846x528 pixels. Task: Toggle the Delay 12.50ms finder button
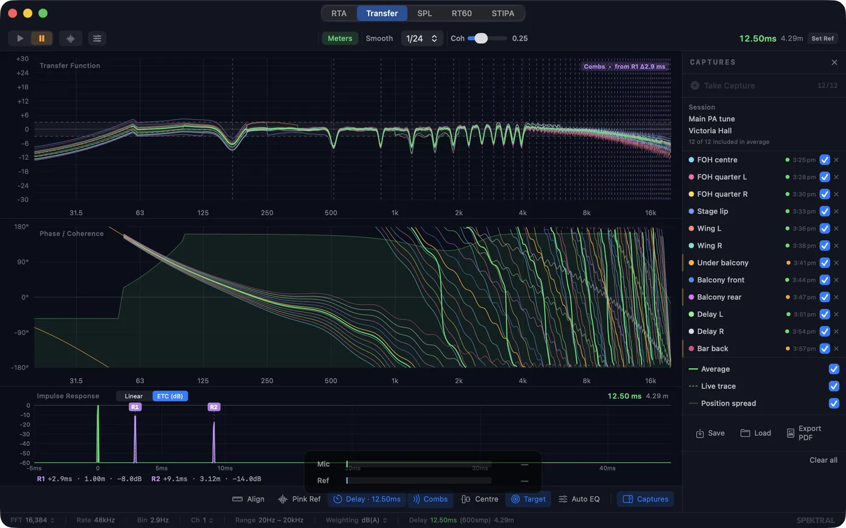pos(367,499)
